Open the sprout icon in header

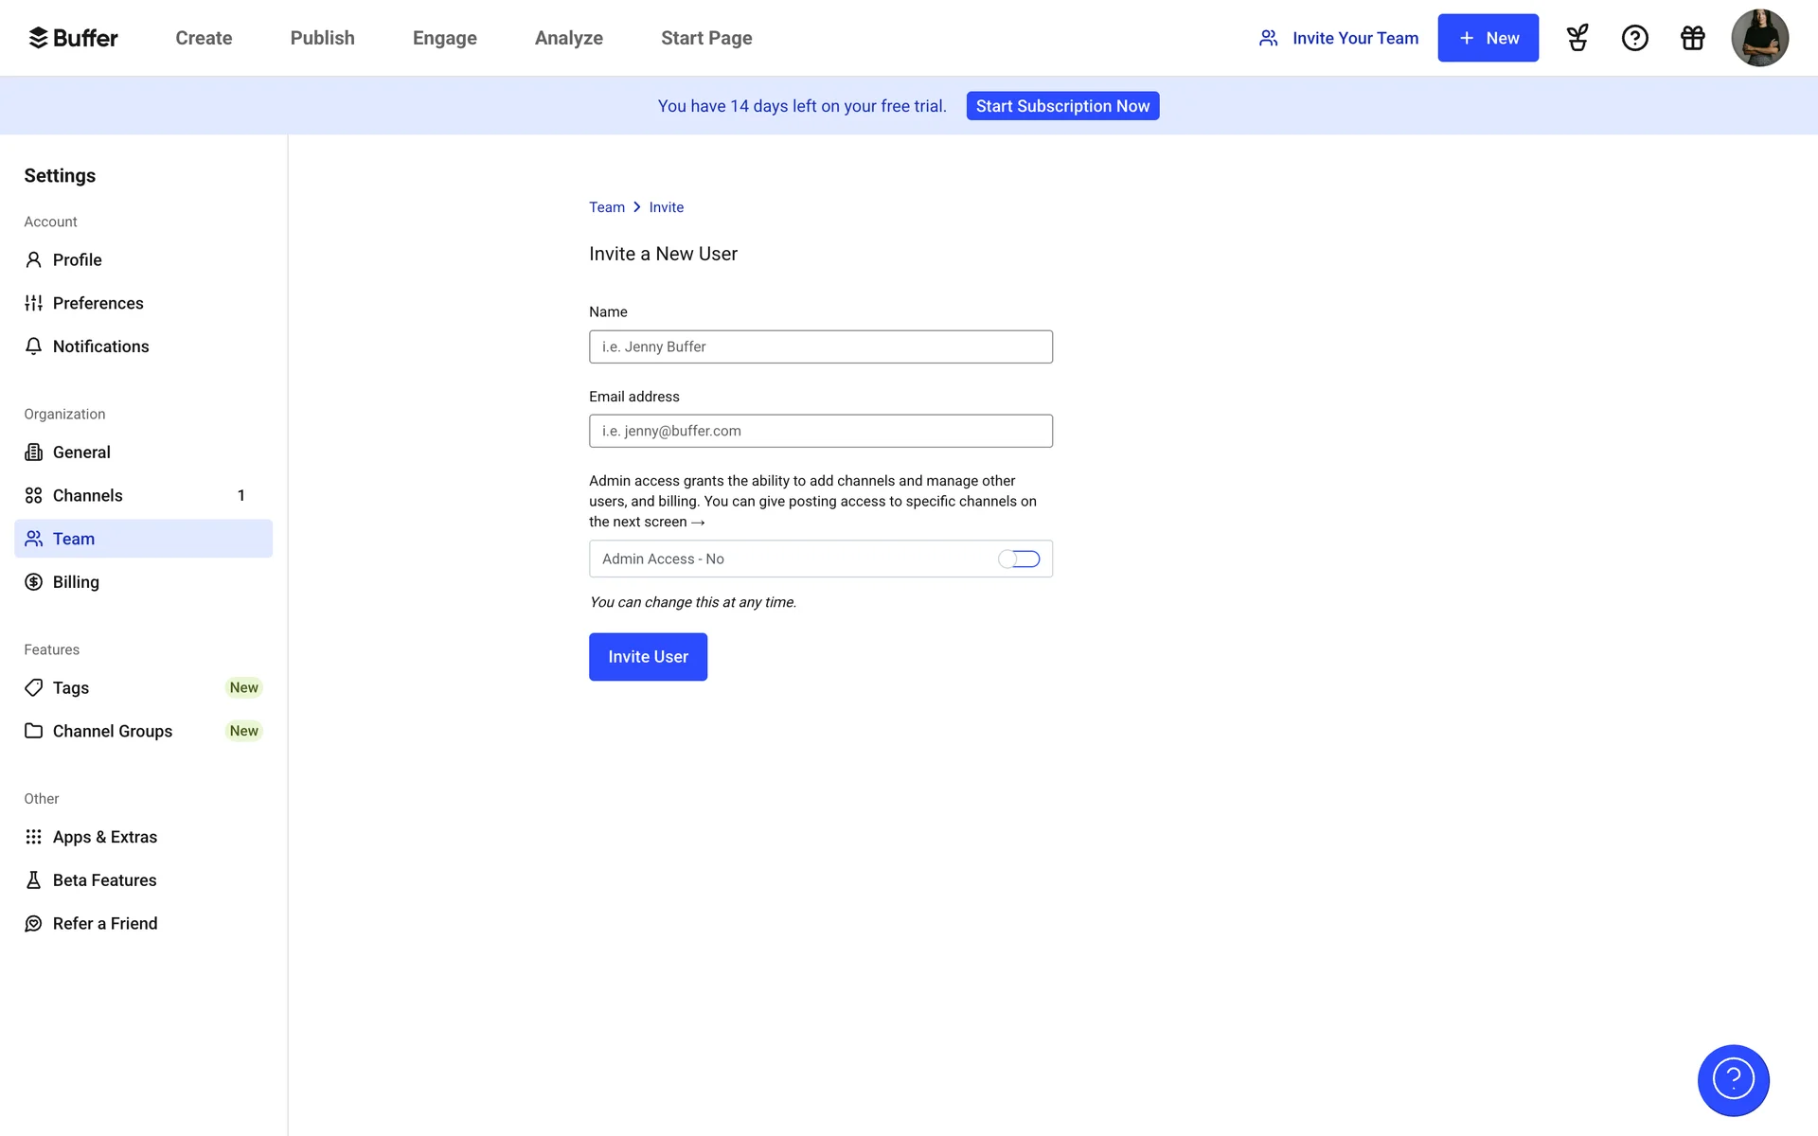[1577, 38]
